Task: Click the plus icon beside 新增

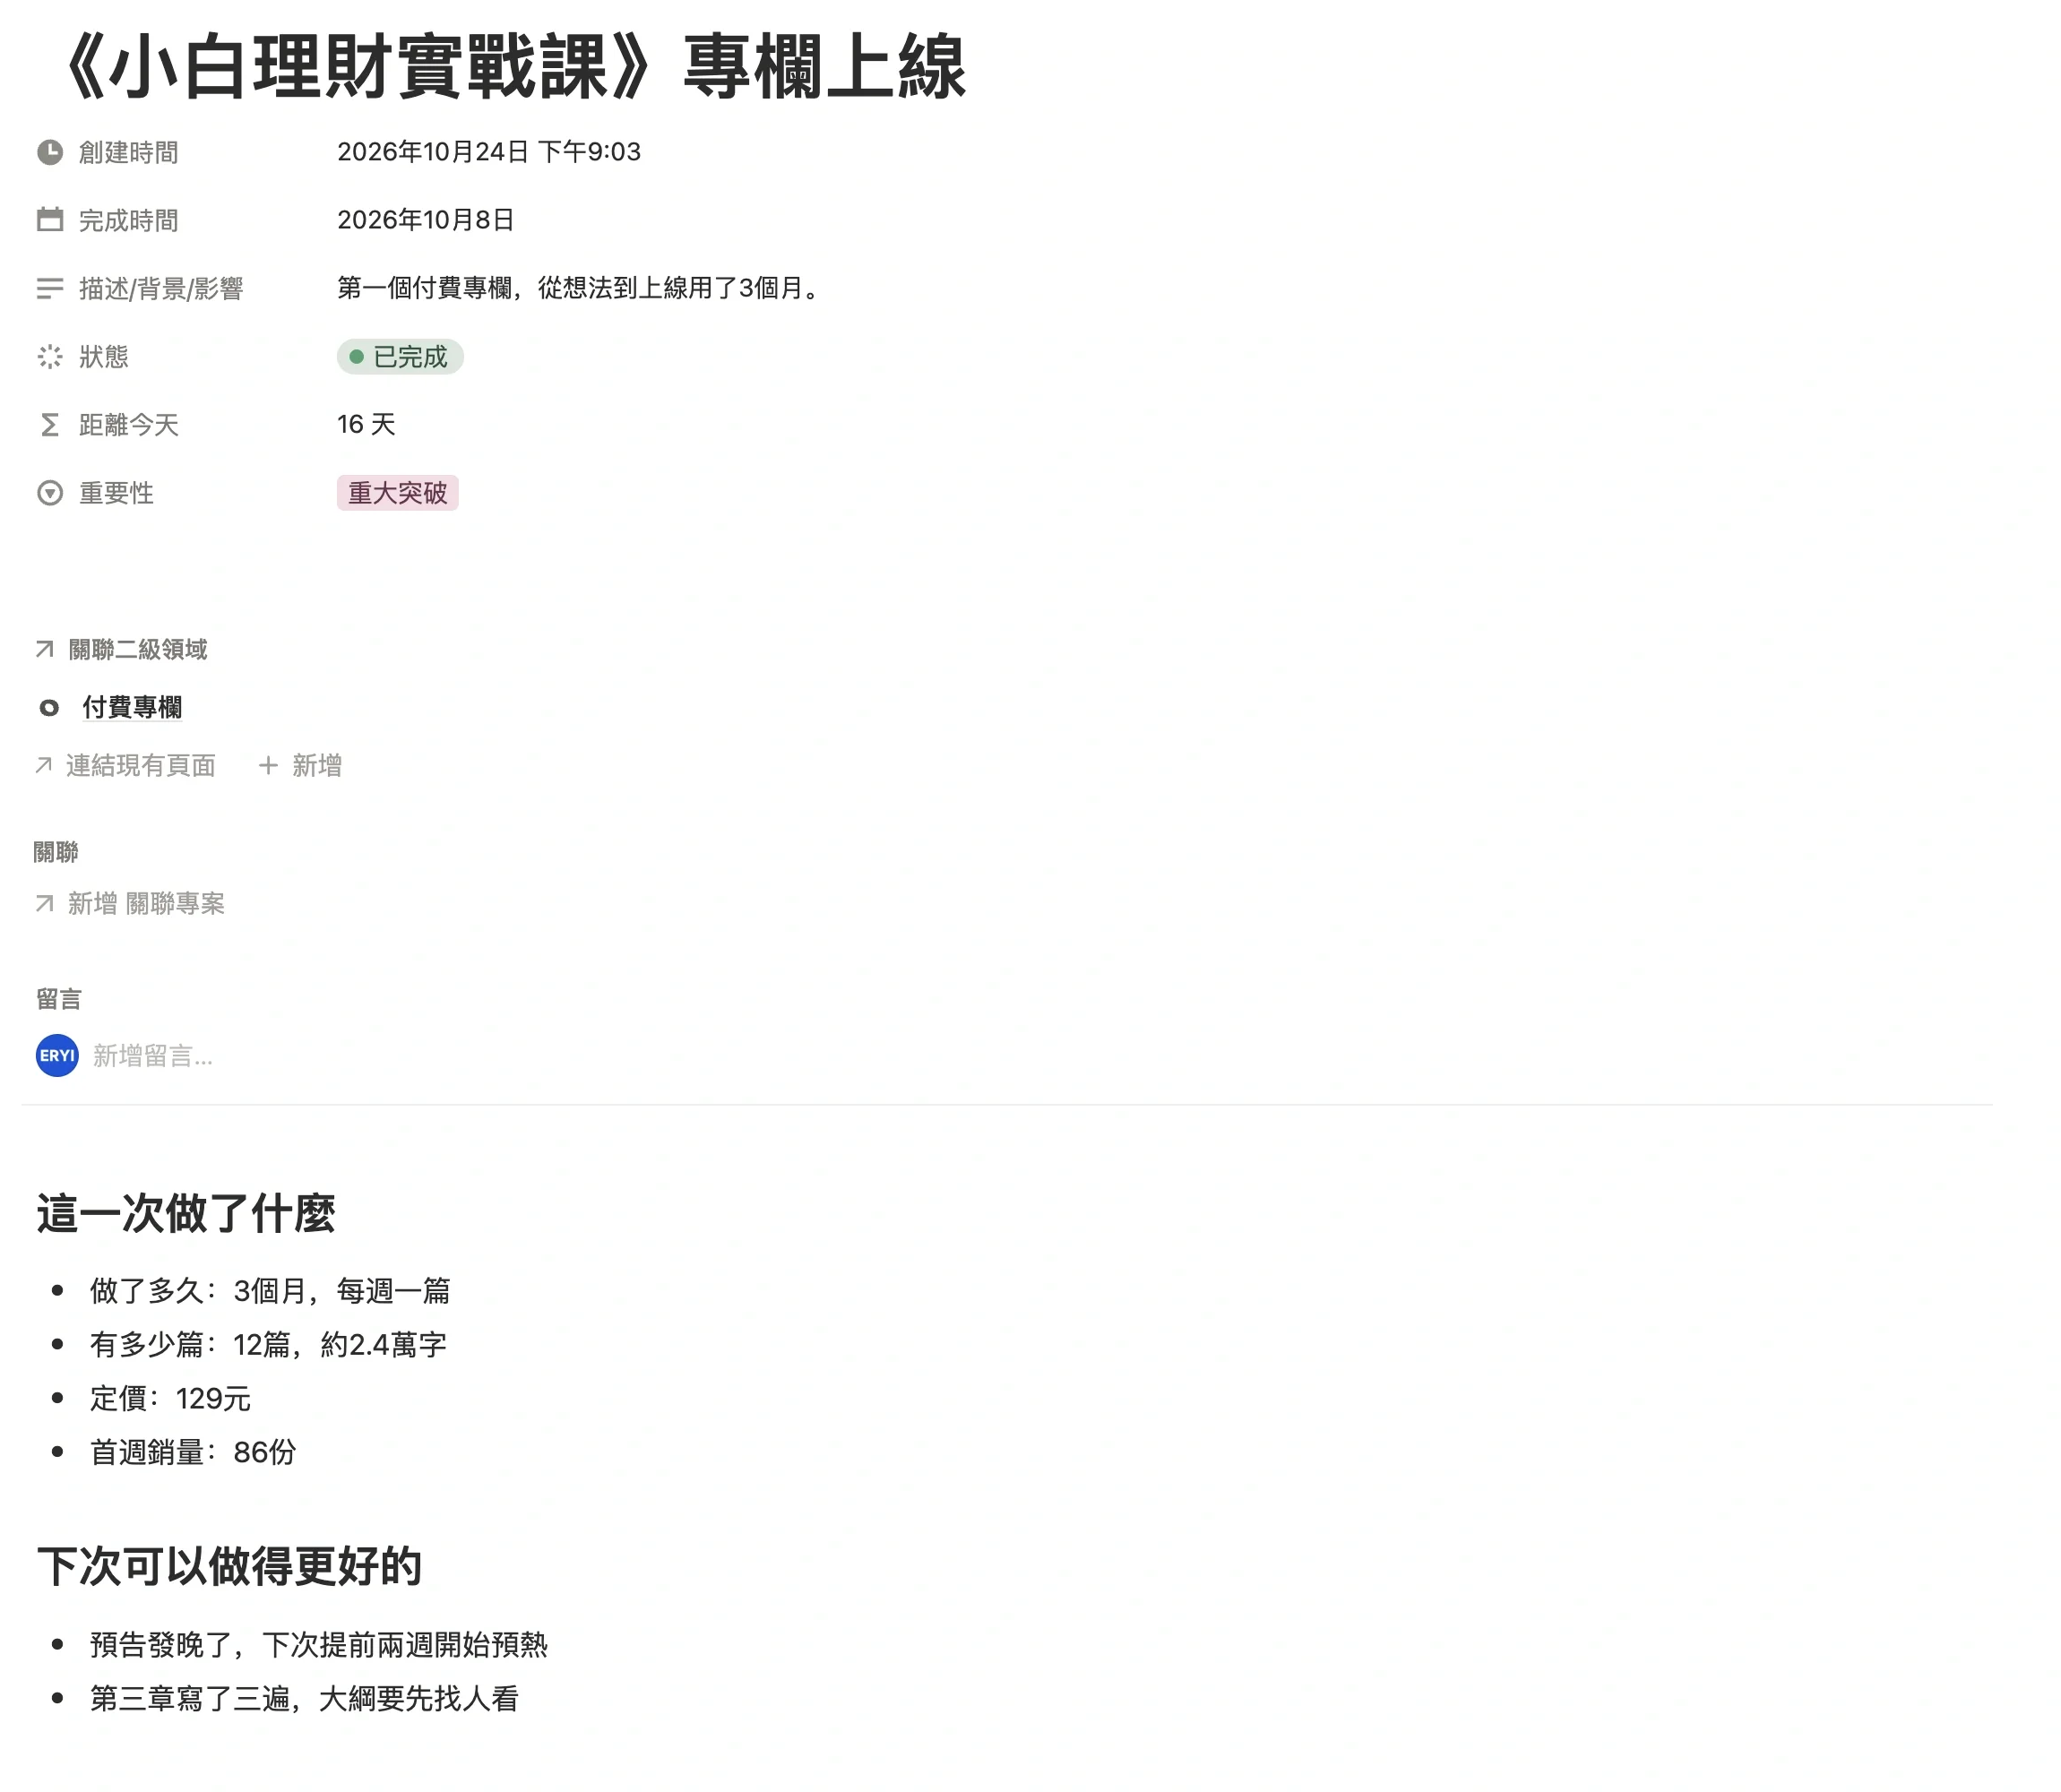Action: [268, 766]
